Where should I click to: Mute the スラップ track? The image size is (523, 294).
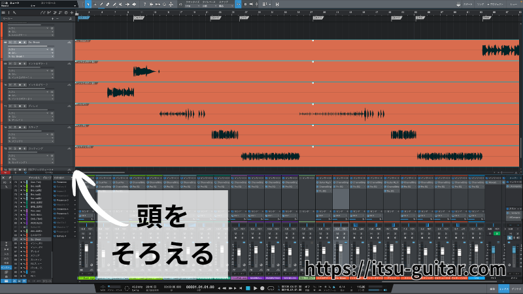(x=10, y=127)
